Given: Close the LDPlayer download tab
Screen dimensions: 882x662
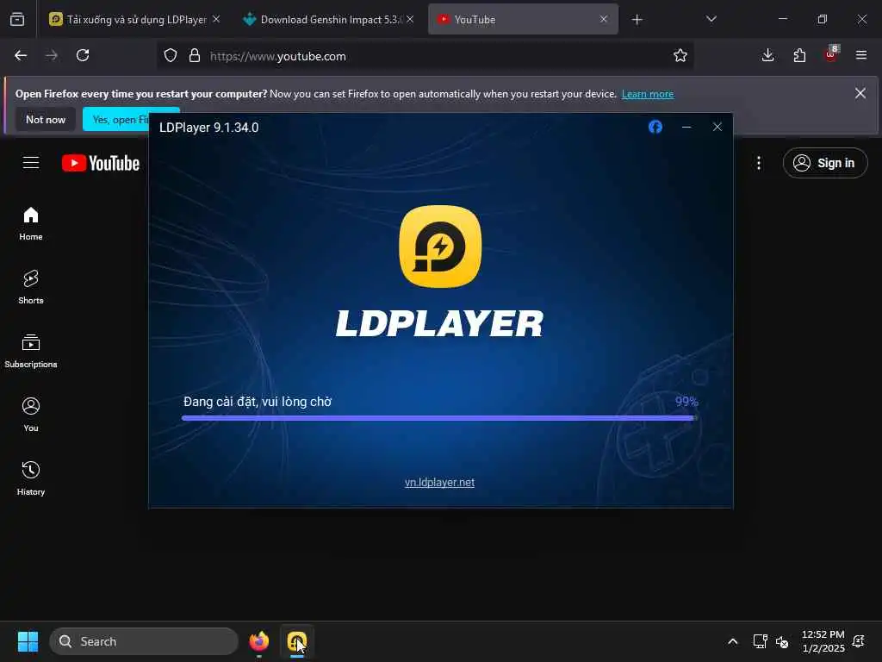Looking at the screenshot, I should coord(216,19).
